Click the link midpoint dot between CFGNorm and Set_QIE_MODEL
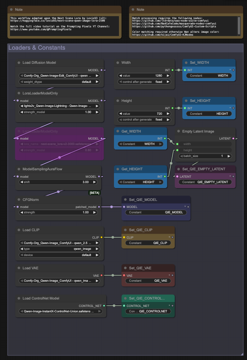 (111, 207)
